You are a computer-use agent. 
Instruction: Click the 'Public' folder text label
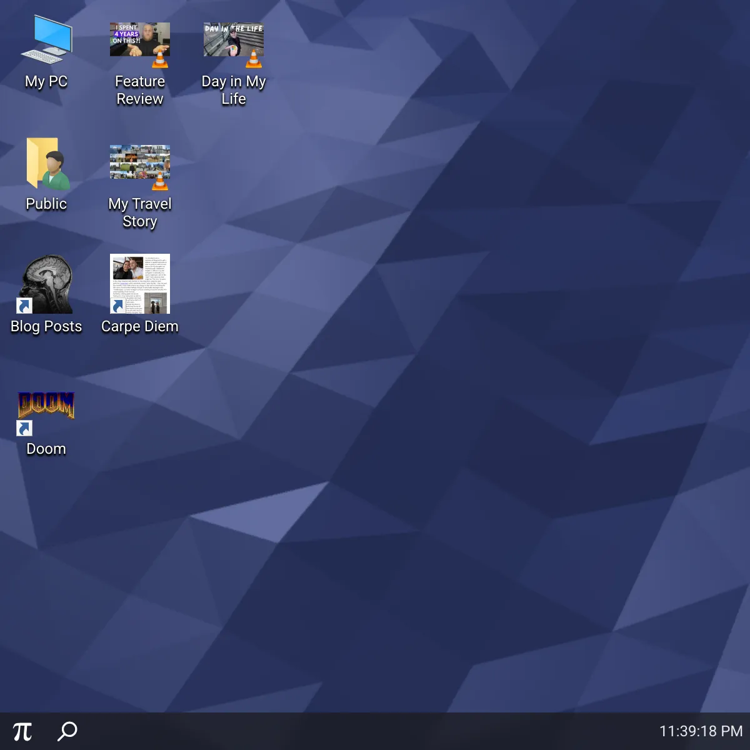tap(46, 204)
